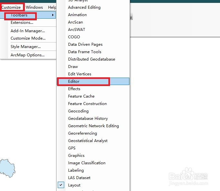This screenshot has height=191, width=220.
Task: Enable the Graphics toolbar
Action: click(x=76, y=155)
